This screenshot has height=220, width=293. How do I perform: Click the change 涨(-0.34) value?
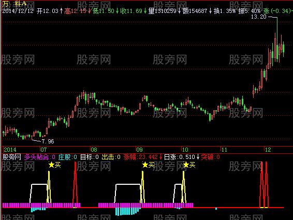click(x=277, y=11)
